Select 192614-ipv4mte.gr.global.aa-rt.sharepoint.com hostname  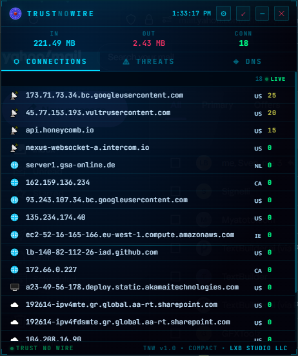coord(122,305)
